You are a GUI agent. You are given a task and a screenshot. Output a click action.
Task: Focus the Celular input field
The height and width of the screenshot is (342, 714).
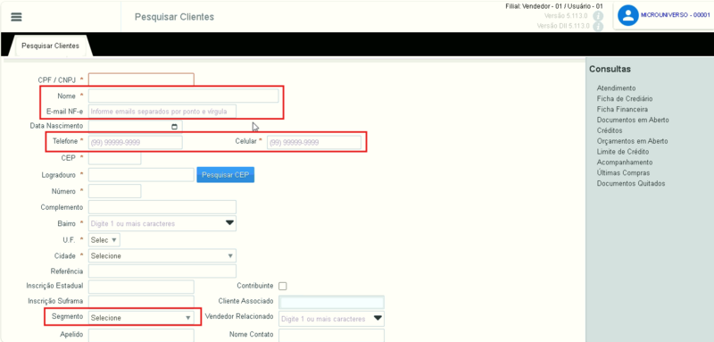[314, 142]
